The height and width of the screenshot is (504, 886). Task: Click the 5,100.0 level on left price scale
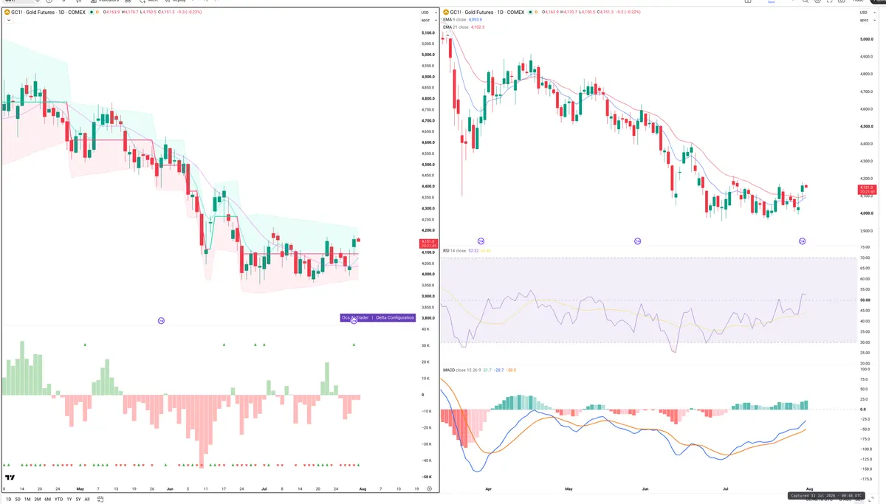427,32
